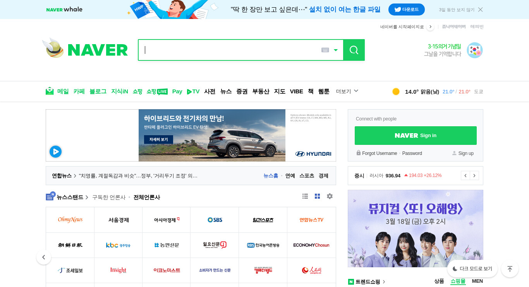Image resolution: width=529 pixels, height=287 pixels.
Task: Click the blue play button on the ad banner
Action: [55, 151]
